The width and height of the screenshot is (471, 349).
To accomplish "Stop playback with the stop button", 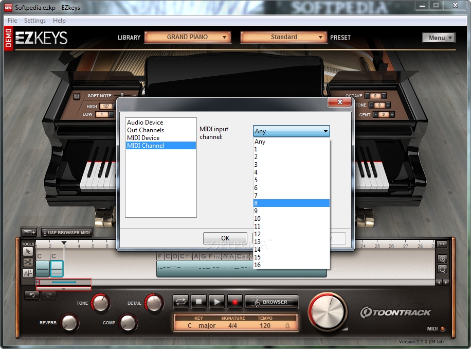I will 198,302.
